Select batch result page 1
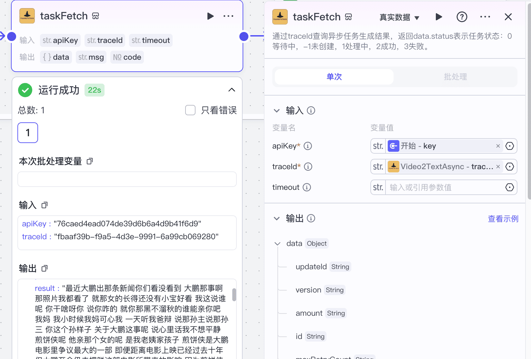 point(27,132)
